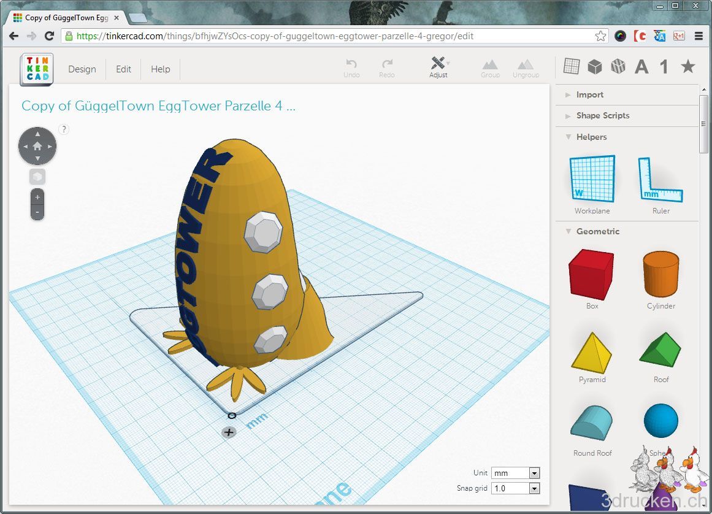Viewport: 712px width, 514px height.
Task: Open the Chrome hamburger menu
Action: (x=699, y=36)
